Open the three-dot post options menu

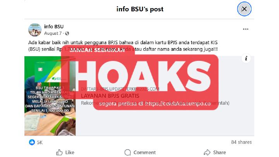tap(246, 29)
